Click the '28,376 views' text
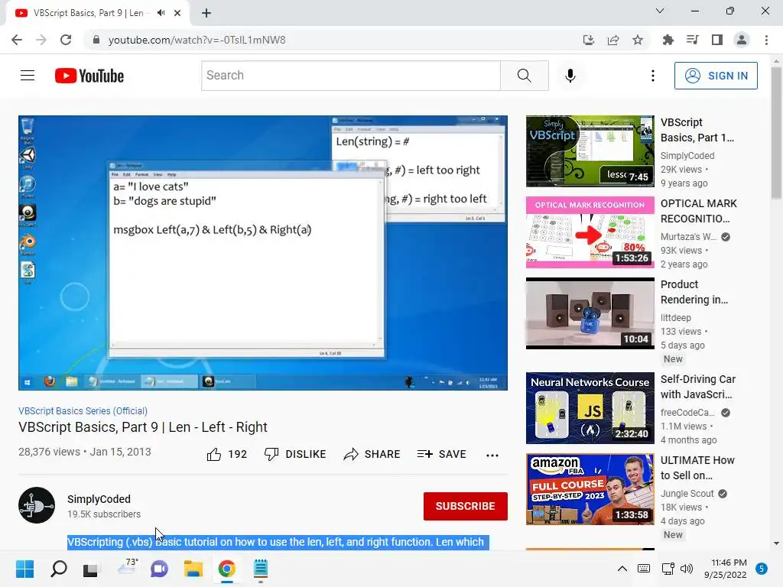783x587 pixels. pyautogui.click(x=49, y=452)
